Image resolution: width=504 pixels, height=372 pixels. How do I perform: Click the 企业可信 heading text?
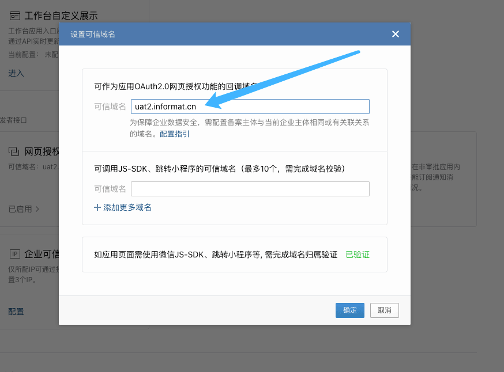coord(42,254)
